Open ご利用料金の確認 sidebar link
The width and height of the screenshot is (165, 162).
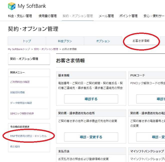[x=20, y=82]
